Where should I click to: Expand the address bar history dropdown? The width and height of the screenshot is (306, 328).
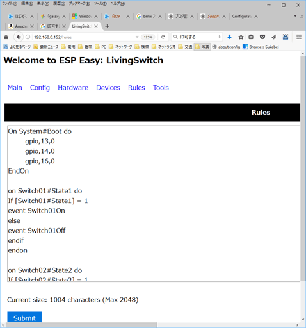point(137,37)
